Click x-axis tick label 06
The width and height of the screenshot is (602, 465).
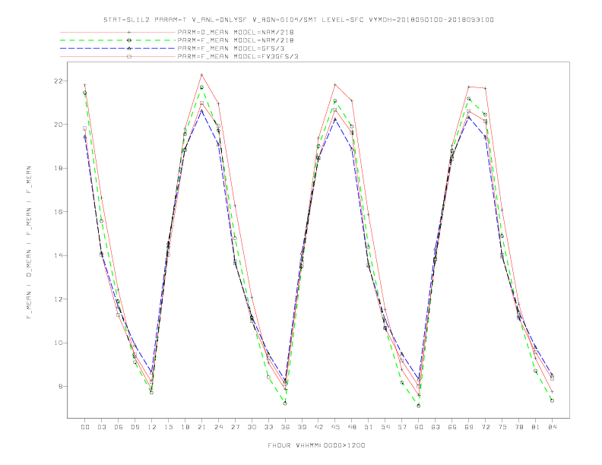[x=119, y=427]
